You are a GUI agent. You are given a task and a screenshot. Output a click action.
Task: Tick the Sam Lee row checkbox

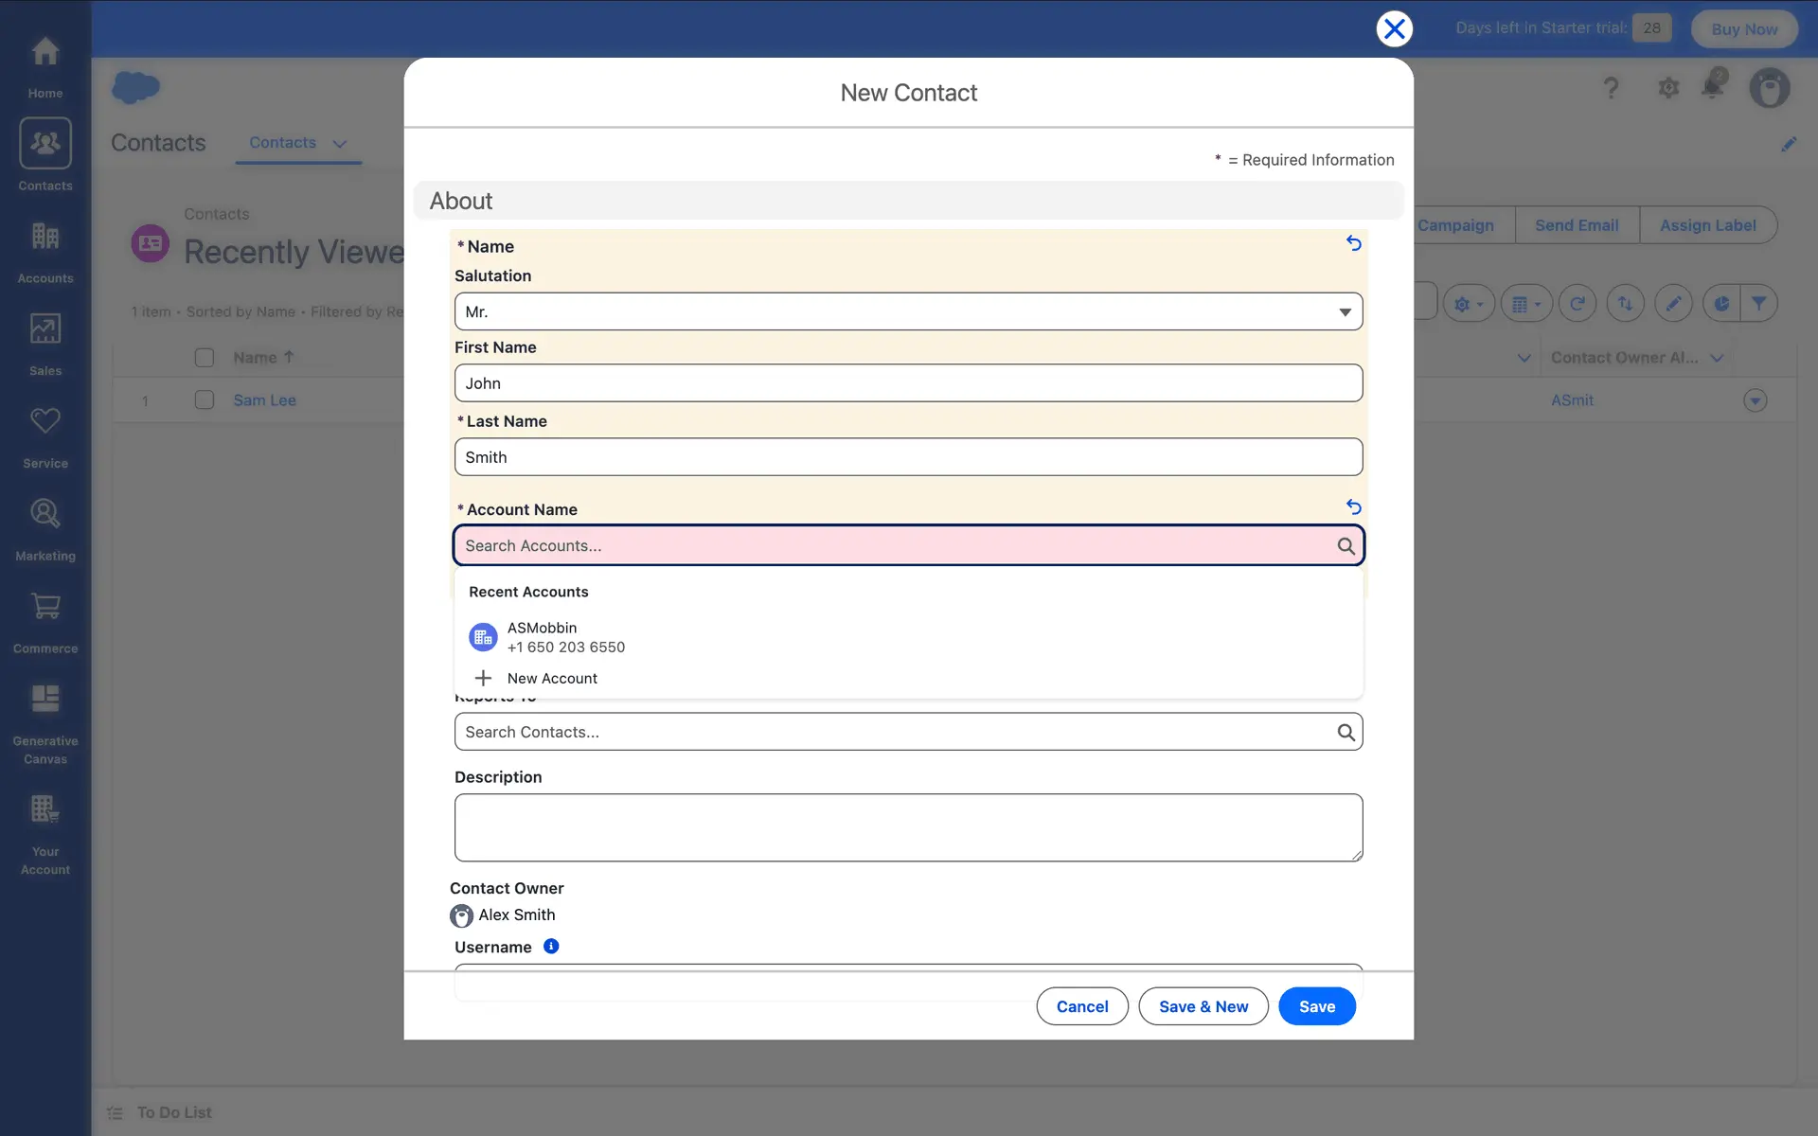click(205, 399)
